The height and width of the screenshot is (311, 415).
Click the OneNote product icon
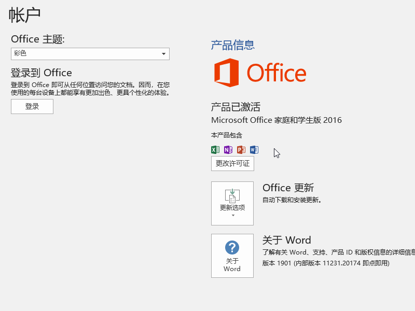(x=228, y=150)
